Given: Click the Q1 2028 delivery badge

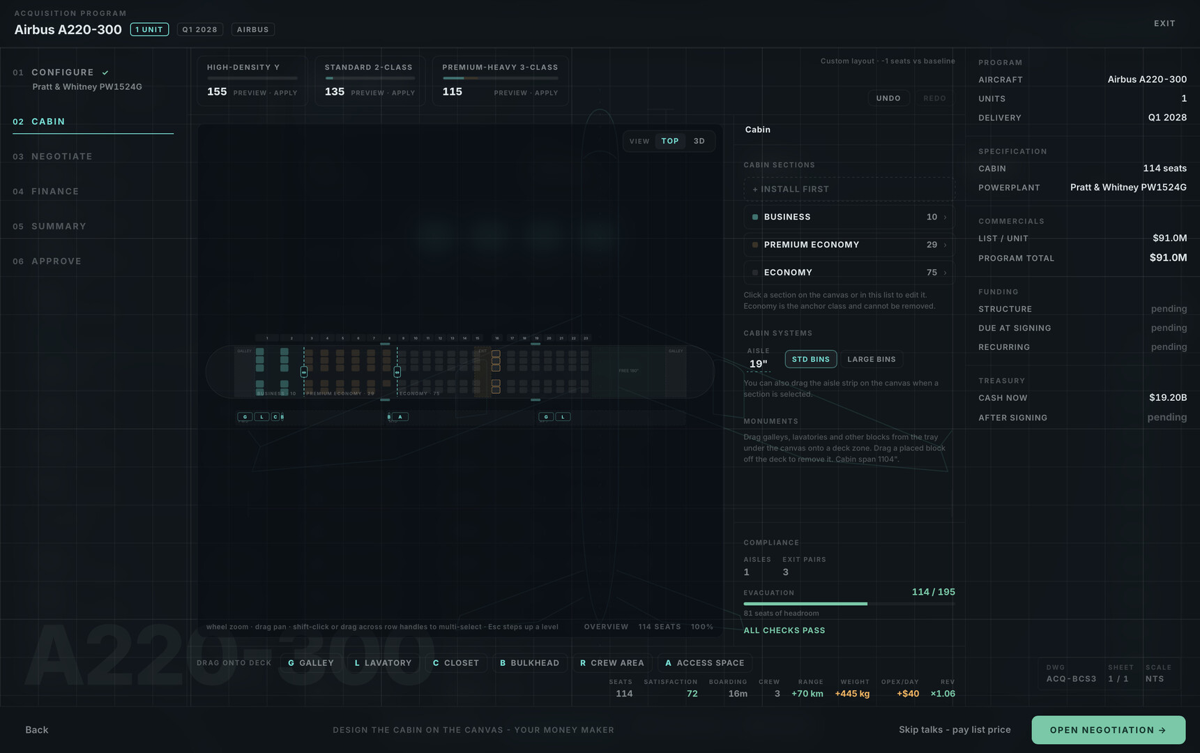Looking at the screenshot, I should [200, 29].
